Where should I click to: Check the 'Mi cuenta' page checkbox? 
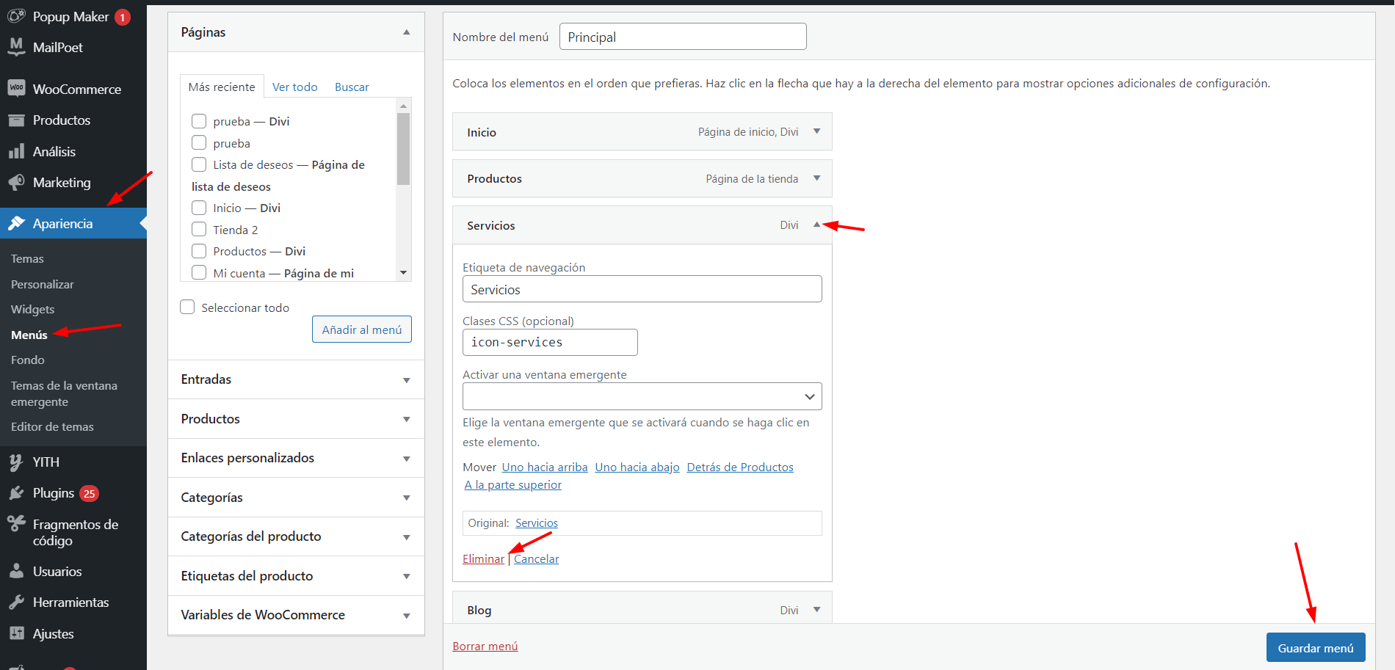[x=199, y=272]
